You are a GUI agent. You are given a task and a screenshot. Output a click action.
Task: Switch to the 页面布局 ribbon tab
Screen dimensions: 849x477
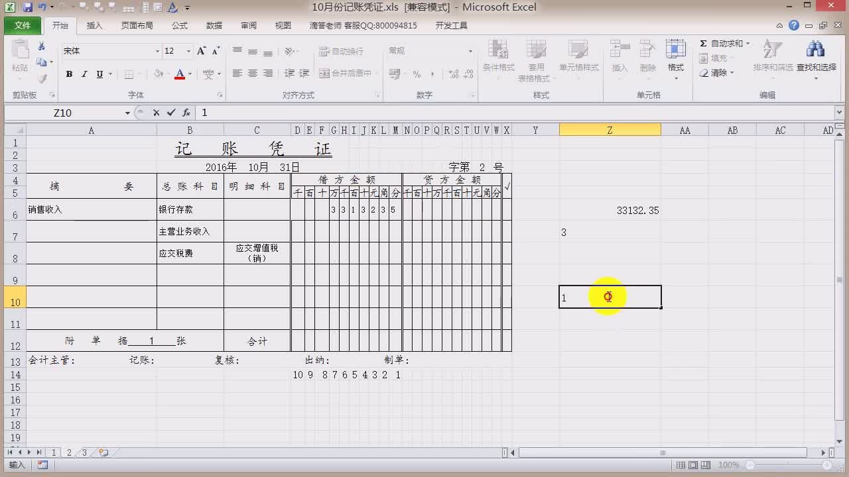(x=137, y=26)
